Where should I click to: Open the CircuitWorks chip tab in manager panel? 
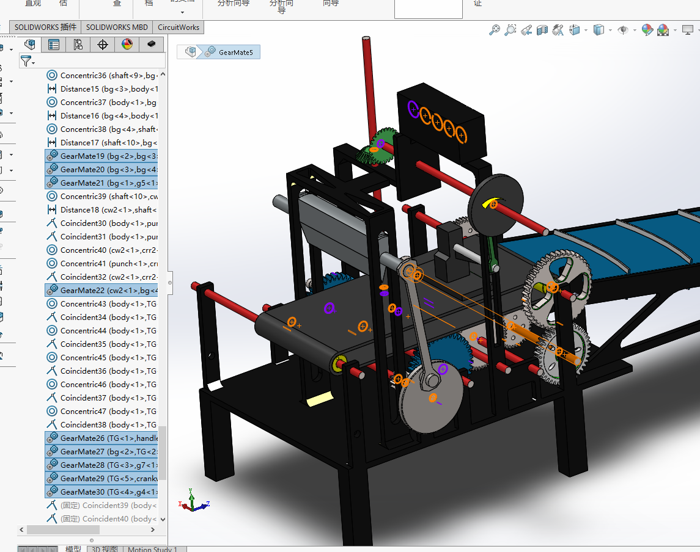click(152, 45)
